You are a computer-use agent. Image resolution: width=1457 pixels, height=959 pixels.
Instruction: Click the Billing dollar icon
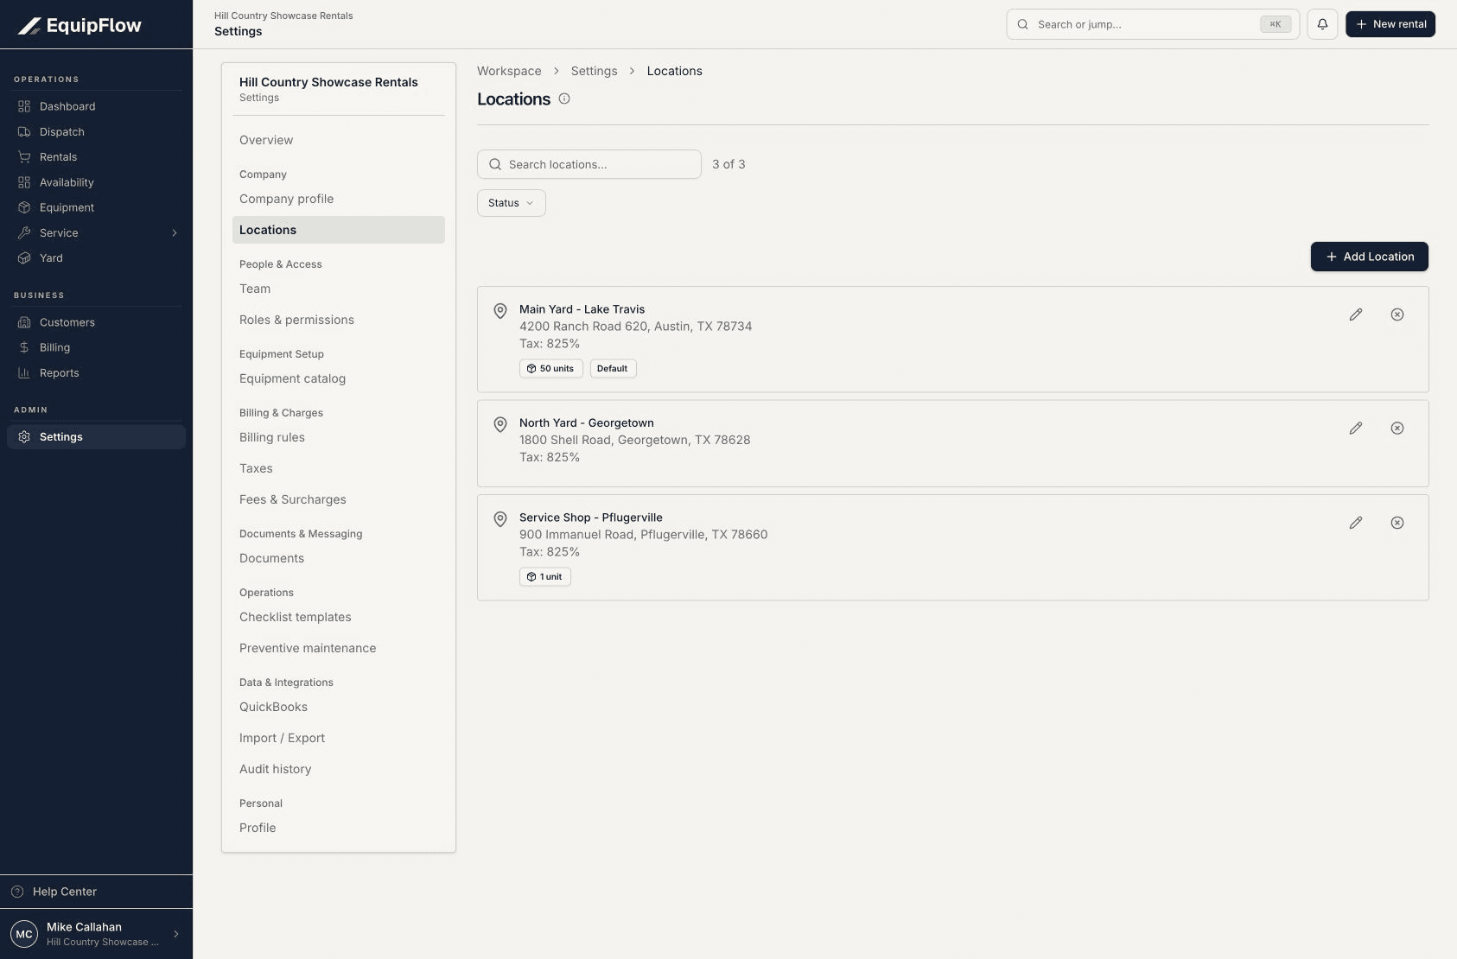coord(24,347)
